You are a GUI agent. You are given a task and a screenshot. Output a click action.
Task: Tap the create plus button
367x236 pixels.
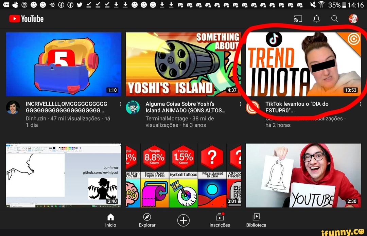[183, 220]
